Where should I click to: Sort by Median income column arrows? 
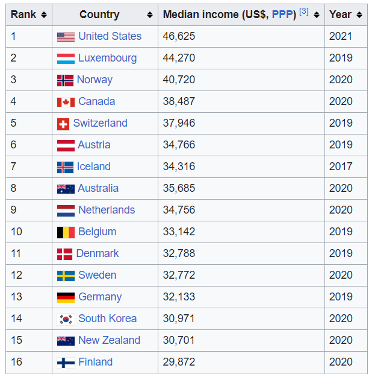coord(317,15)
